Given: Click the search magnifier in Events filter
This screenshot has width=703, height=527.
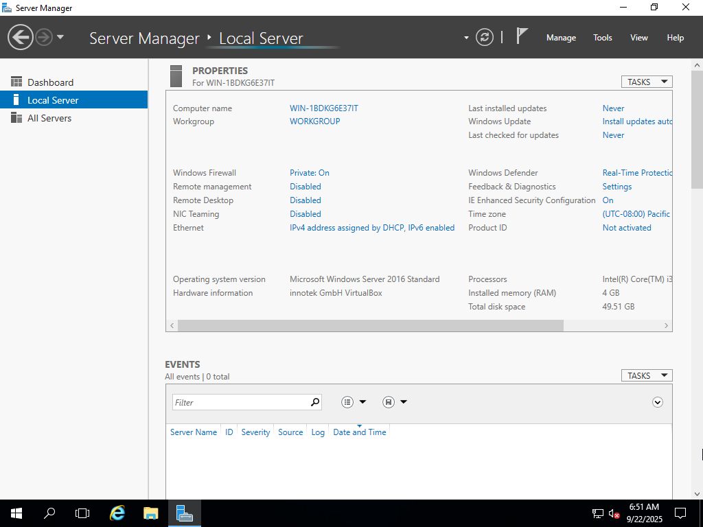Looking at the screenshot, I should (315, 402).
